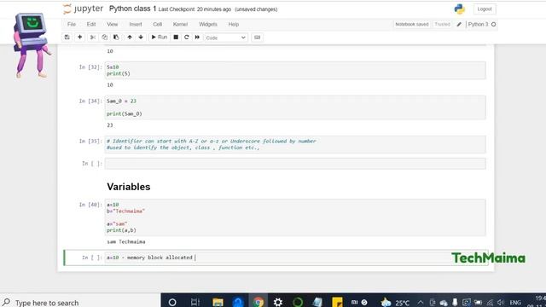Image resolution: width=546 pixels, height=307 pixels.
Task: Open the Insert menu
Action: pyautogui.click(x=136, y=25)
